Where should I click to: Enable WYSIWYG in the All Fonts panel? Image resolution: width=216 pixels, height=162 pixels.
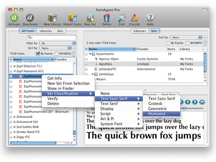tap(56, 54)
